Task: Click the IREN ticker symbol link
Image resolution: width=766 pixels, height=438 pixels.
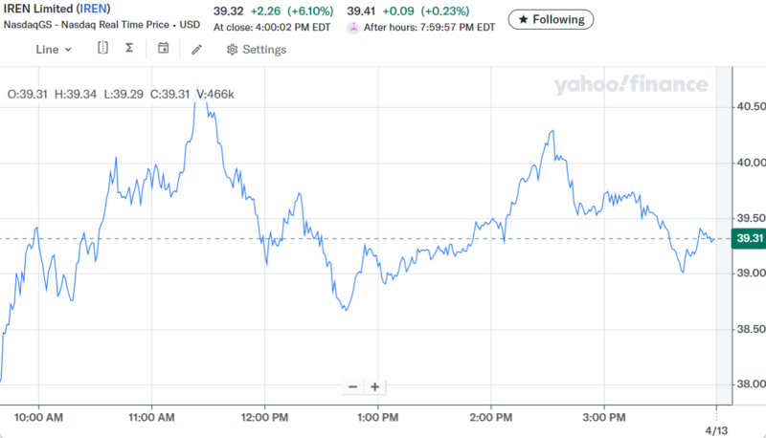Action: pyautogui.click(x=94, y=9)
